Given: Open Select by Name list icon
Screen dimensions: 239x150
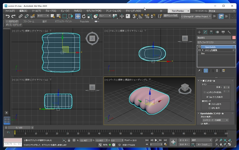Looking at the screenshot, I should [59, 16].
